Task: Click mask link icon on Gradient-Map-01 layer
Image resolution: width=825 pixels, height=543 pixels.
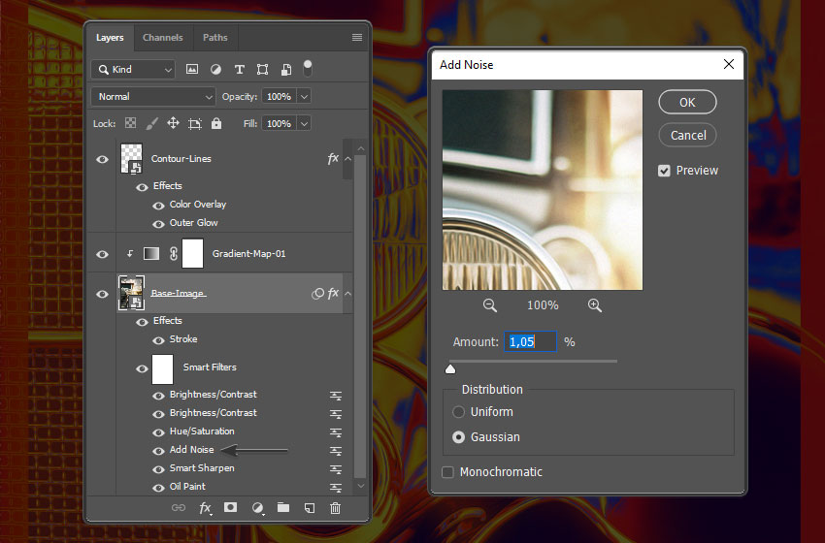Action: click(174, 254)
